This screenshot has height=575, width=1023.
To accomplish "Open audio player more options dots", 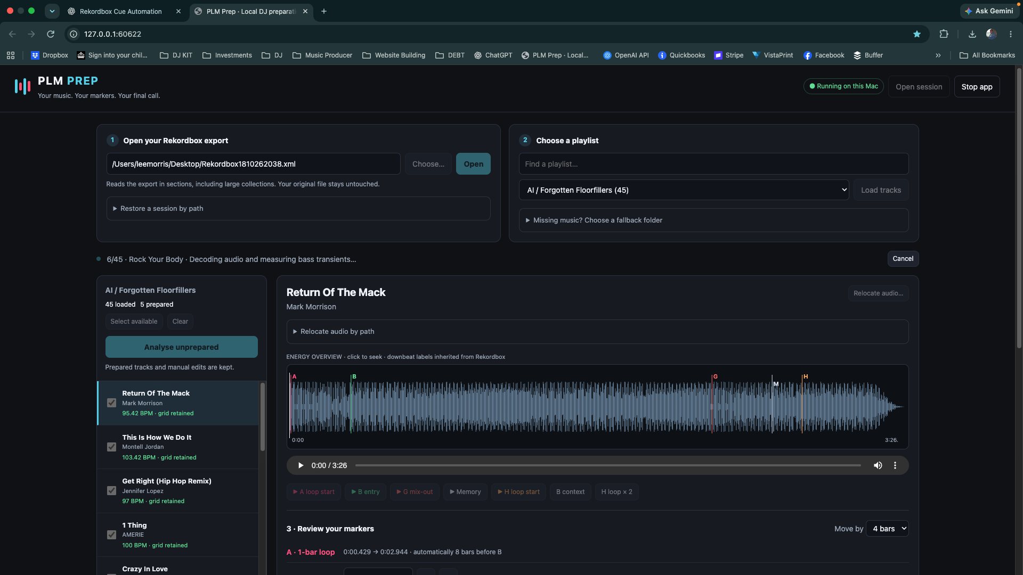I will click(x=895, y=465).
